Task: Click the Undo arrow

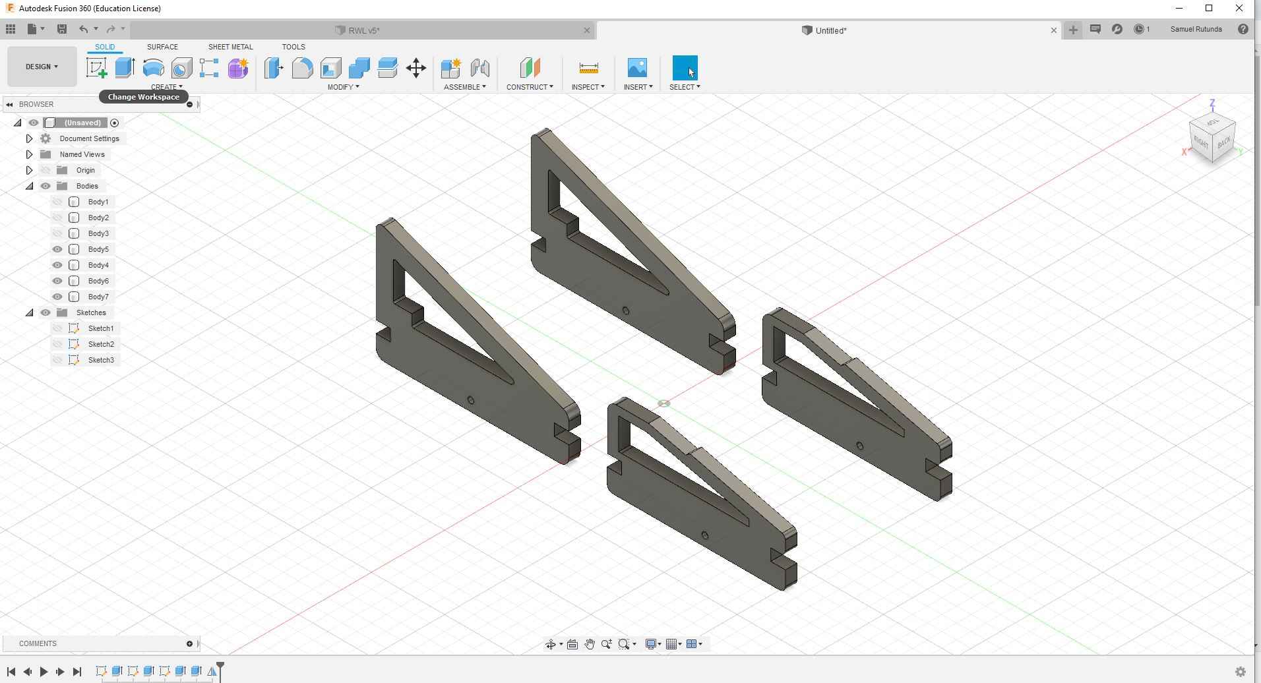Action: pyautogui.click(x=83, y=29)
